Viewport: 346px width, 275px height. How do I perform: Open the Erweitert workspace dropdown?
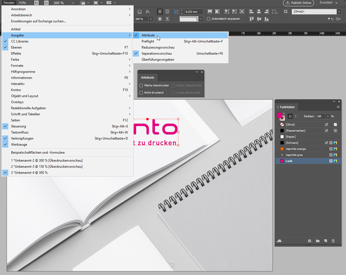point(329,3)
